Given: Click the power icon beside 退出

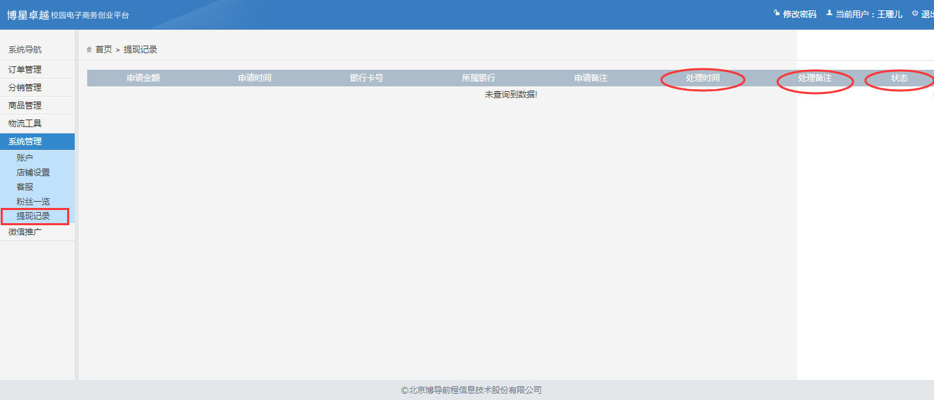Looking at the screenshot, I should point(915,14).
